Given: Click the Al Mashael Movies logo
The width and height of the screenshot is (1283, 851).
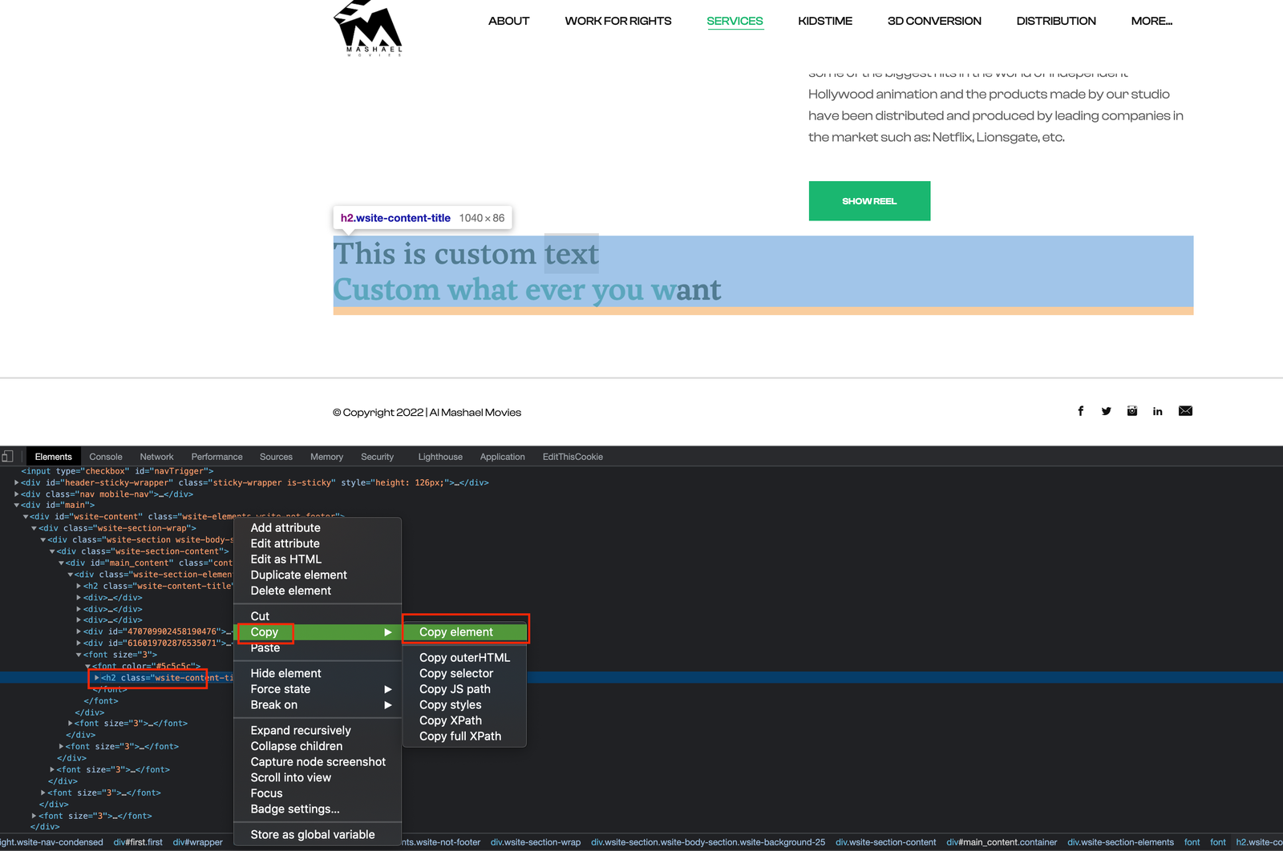Looking at the screenshot, I should (366, 27).
